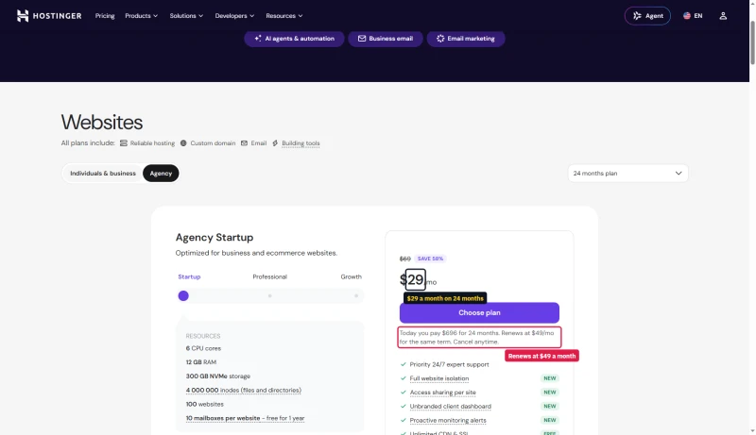This screenshot has width=756, height=435.
Task: Click the Custom domain globe icon
Action: [x=183, y=142]
